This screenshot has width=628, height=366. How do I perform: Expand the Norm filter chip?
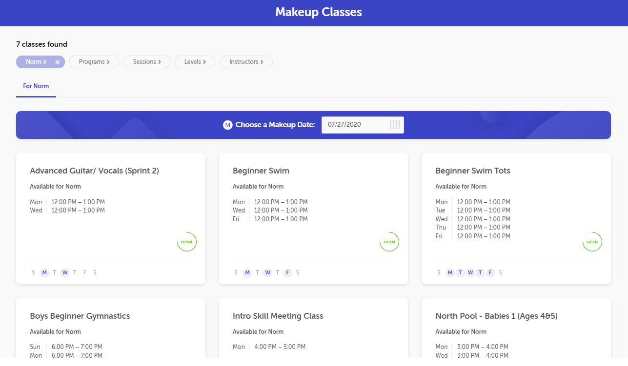point(36,62)
